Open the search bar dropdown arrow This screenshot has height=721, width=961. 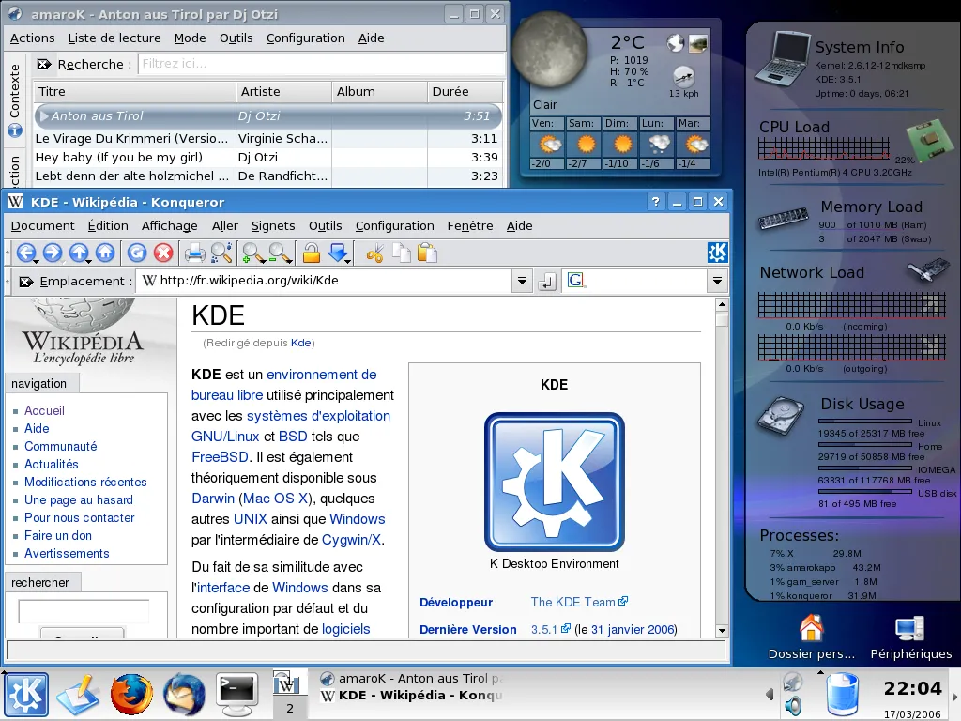pos(716,282)
